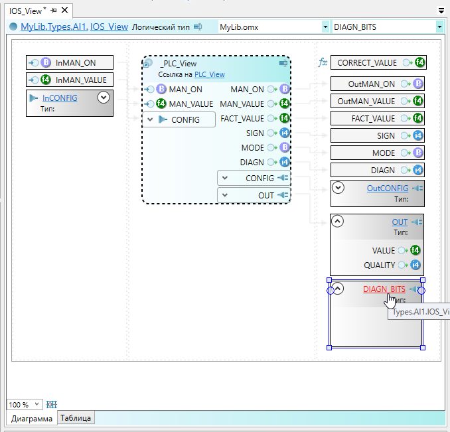Switch to the Таблица tab

tap(76, 418)
